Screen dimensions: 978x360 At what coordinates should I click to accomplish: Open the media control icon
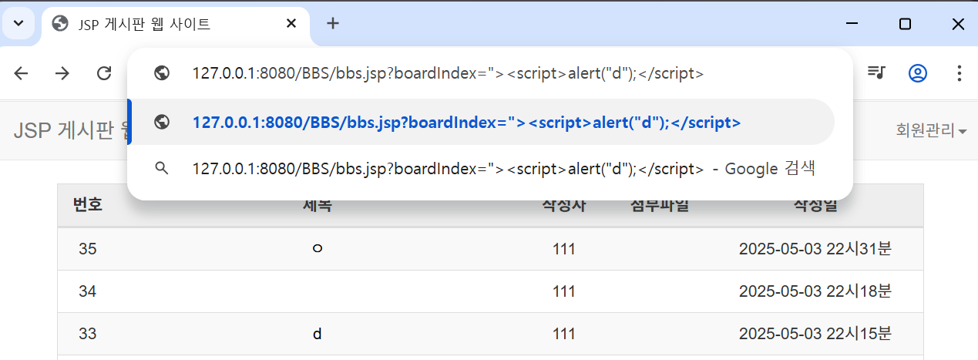[877, 73]
